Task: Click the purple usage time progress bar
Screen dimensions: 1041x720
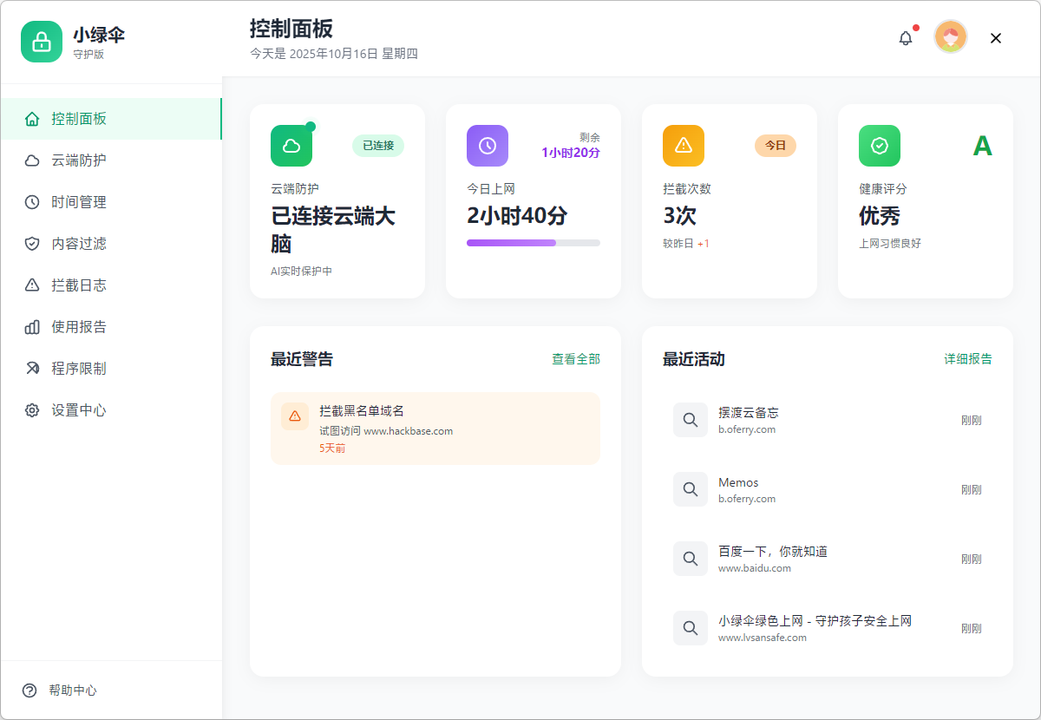Action: pos(533,243)
